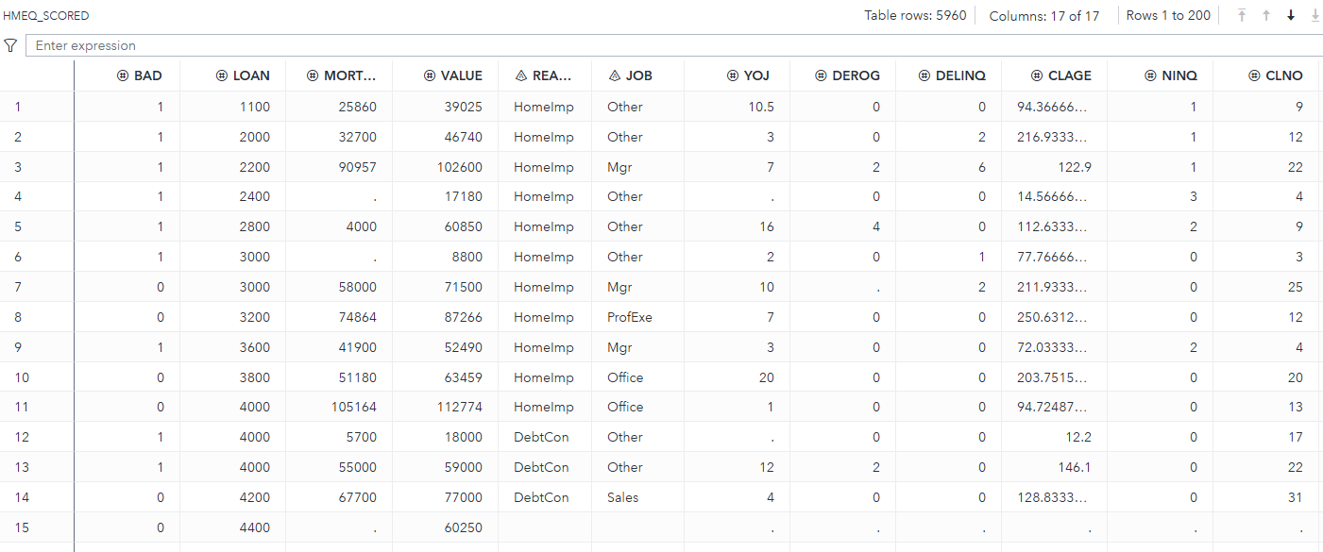Select the HMEQ_SCORED table title
The image size is (1323, 552).
[45, 15]
